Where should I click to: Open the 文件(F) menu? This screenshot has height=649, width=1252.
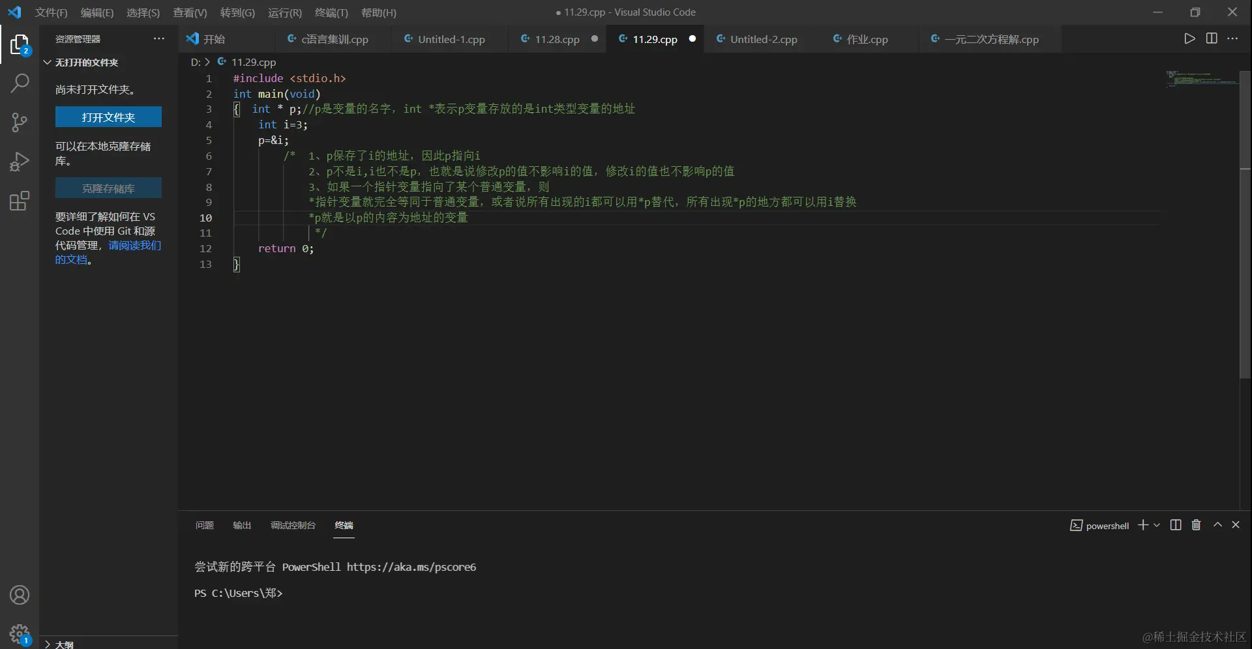51,12
